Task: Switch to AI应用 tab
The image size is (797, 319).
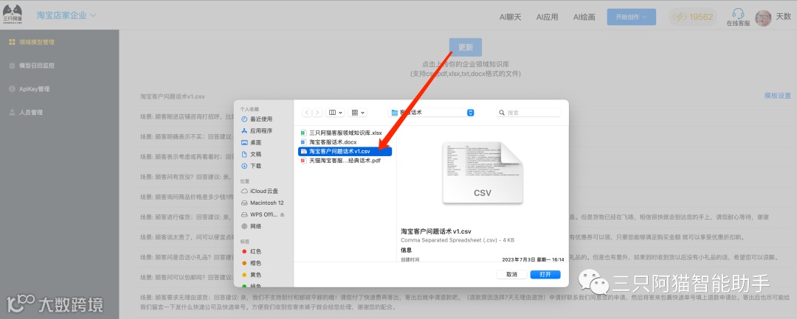Action: 548,17
